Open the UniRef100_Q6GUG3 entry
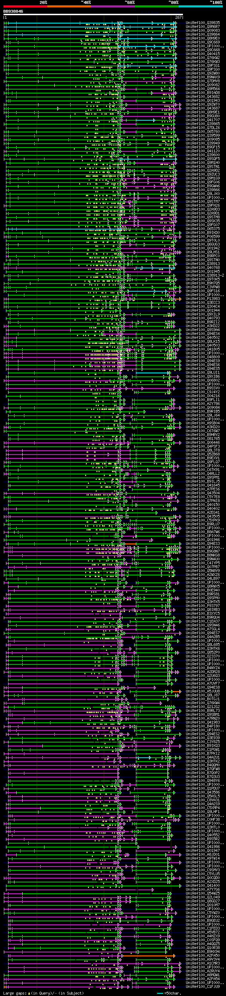 click(x=203, y=244)
